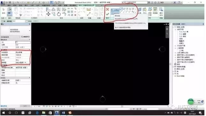Open the 属性帮助 link

point(4,106)
